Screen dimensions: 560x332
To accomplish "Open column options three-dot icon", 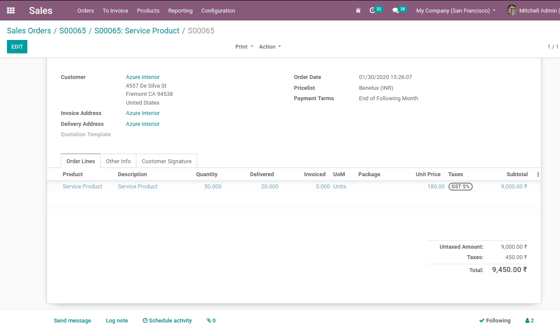I will pyautogui.click(x=538, y=174).
